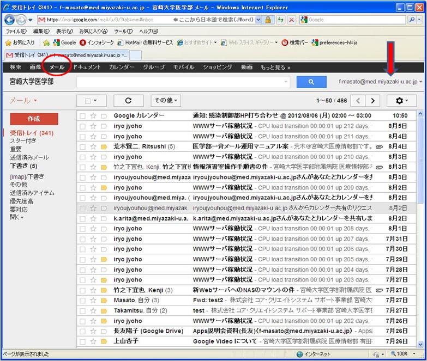Open the その他 actions dropdown

(166, 101)
